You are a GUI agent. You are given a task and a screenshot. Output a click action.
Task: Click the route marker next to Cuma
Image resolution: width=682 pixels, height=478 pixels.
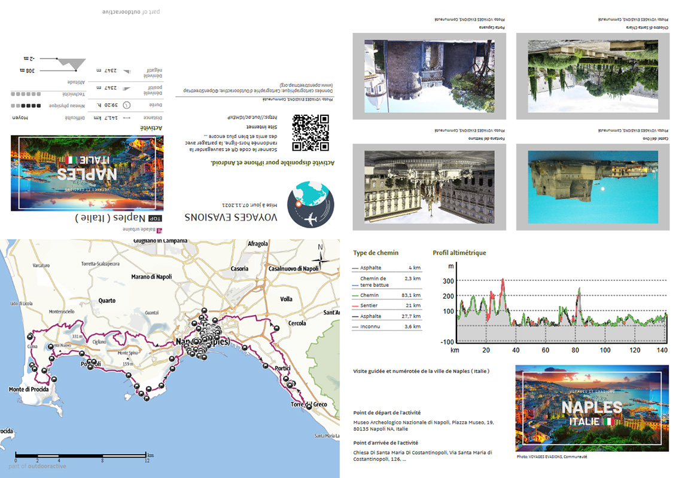[30, 336]
